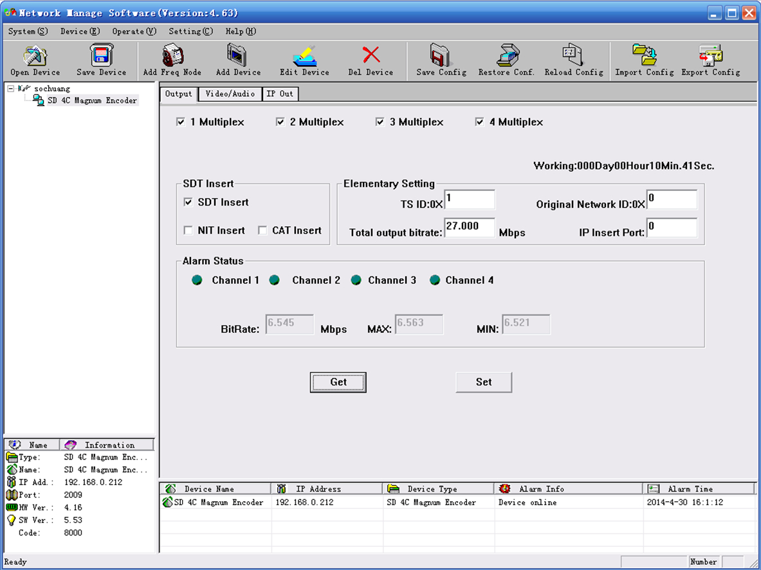This screenshot has height=570, width=761.
Task: Click the HW Ver. chip icon
Action: coord(12,508)
